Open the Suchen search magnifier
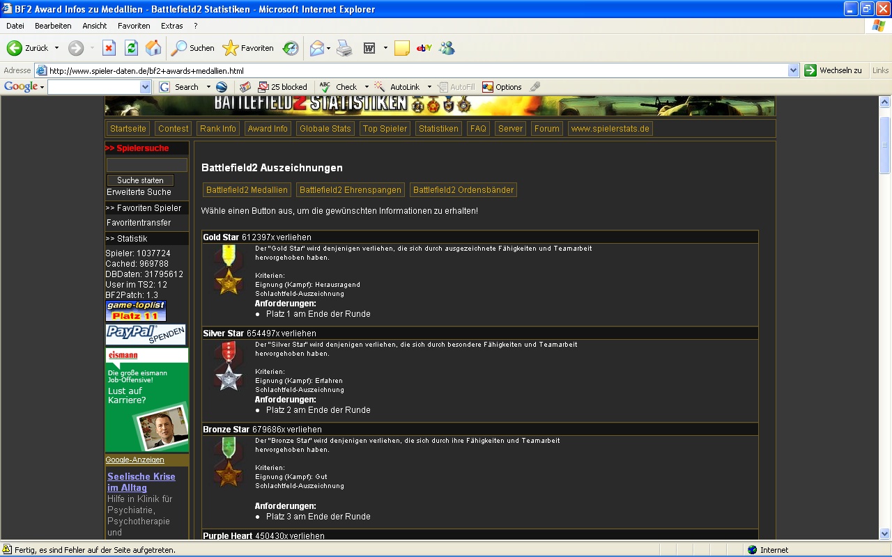 coord(193,48)
